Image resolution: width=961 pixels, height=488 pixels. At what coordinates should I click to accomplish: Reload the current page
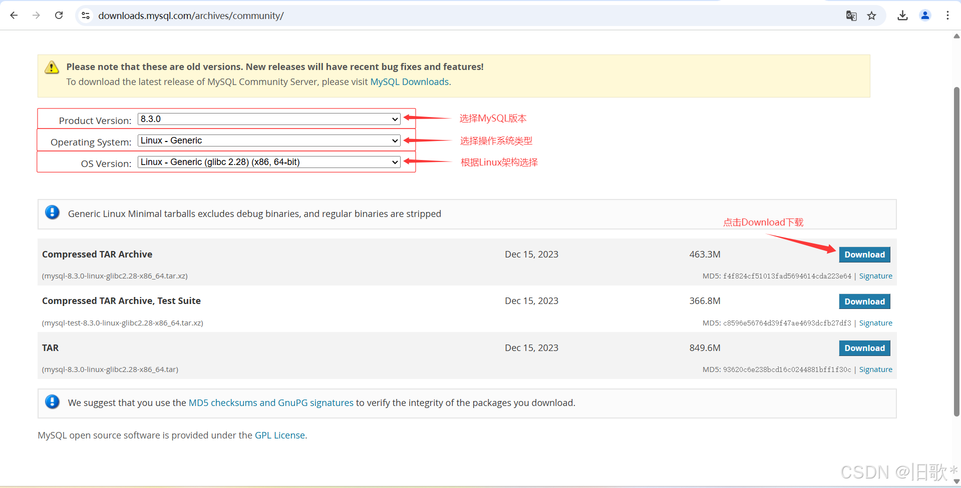[59, 15]
